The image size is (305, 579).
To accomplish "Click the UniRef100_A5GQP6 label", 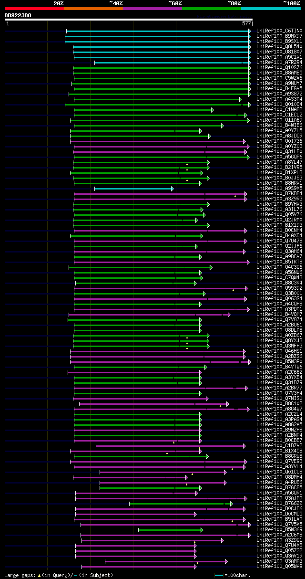I will pyautogui.click(x=279, y=157).
